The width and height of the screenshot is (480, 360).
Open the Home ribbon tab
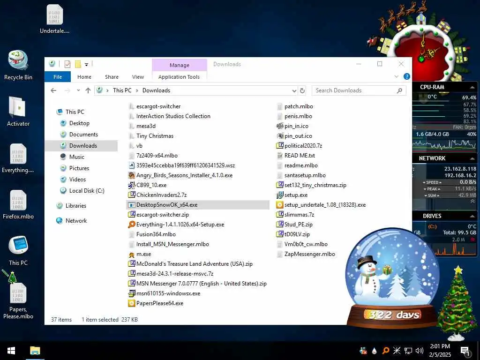84,77
